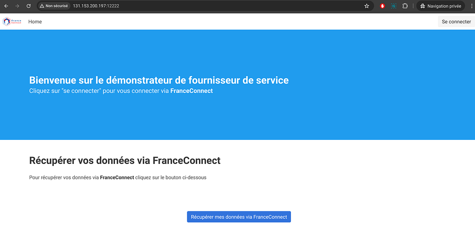Click the browser forward arrow
This screenshot has height=235, width=475.
coord(17,6)
